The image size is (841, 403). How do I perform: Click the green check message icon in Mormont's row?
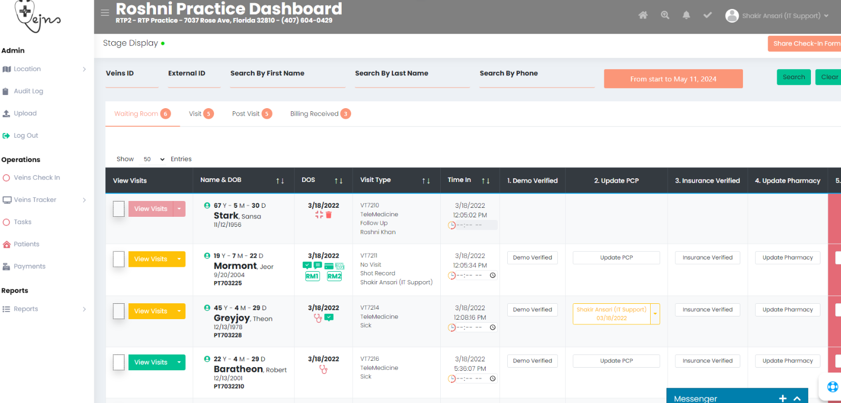click(x=307, y=265)
